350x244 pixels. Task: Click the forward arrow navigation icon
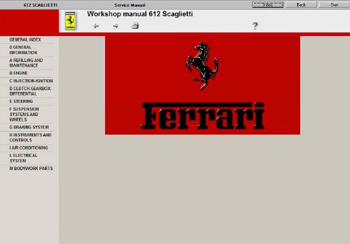point(116,26)
